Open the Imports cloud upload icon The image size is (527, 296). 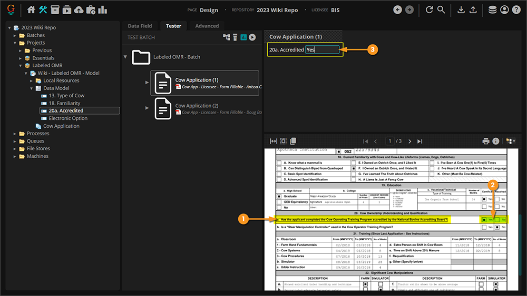(x=79, y=10)
